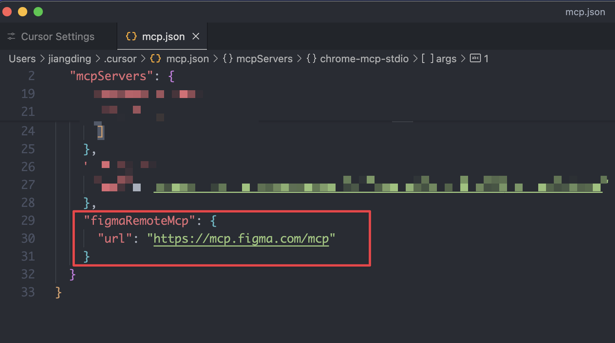Click braces file icon beside mcp.json breadcrumb
The height and width of the screenshot is (343, 615).
[155, 59]
